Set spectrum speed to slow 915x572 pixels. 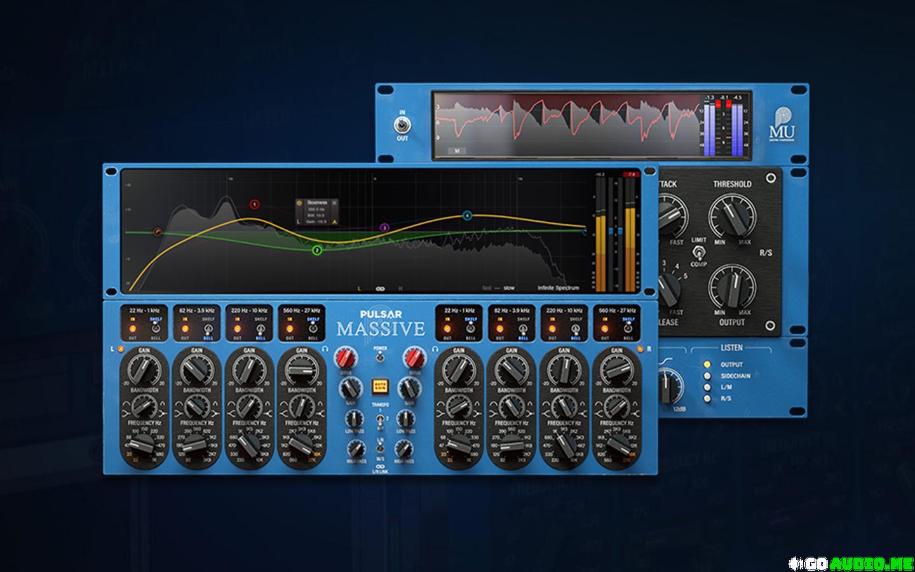pyautogui.click(x=509, y=288)
